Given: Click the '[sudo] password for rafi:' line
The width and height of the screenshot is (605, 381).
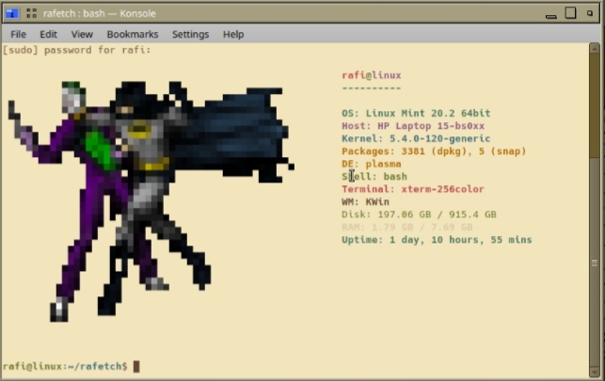Looking at the screenshot, I should tap(76, 50).
